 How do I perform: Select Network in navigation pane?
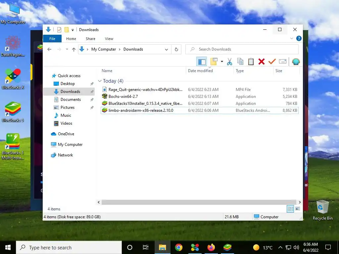pos(65,155)
